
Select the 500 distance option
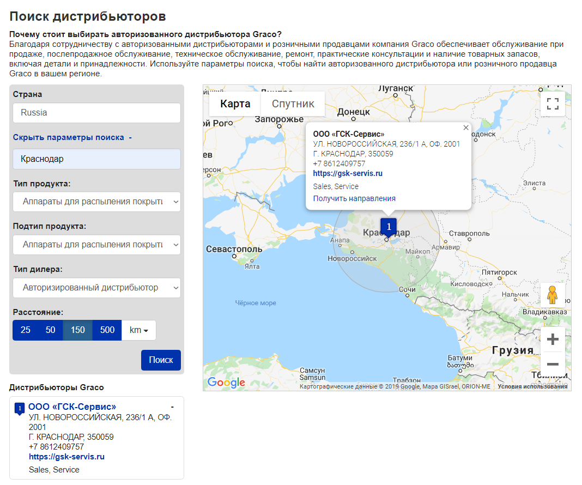click(x=107, y=330)
